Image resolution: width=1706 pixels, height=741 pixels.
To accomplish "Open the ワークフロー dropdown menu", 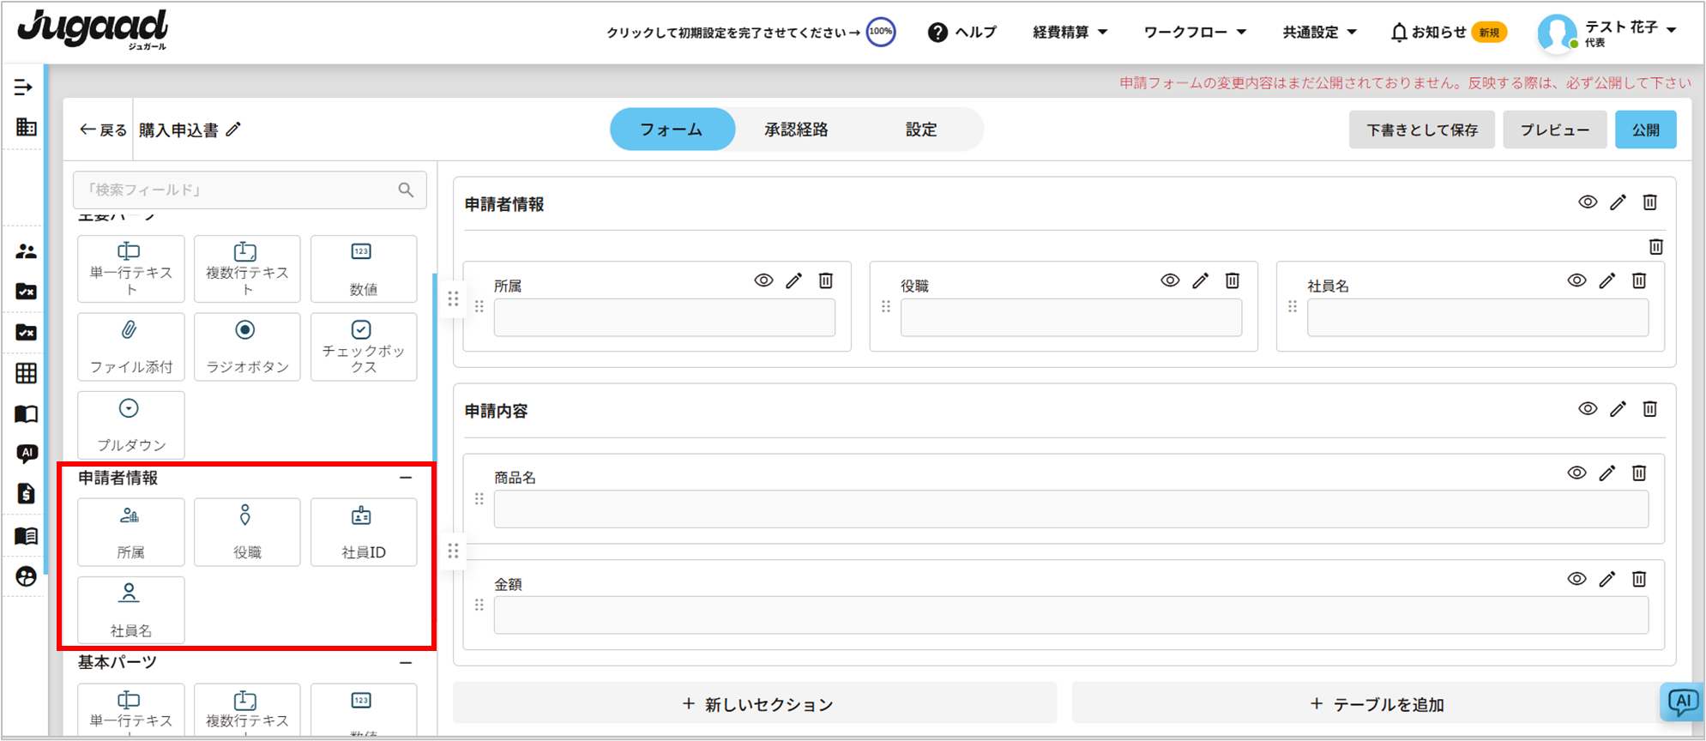I will click(1194, 33).
